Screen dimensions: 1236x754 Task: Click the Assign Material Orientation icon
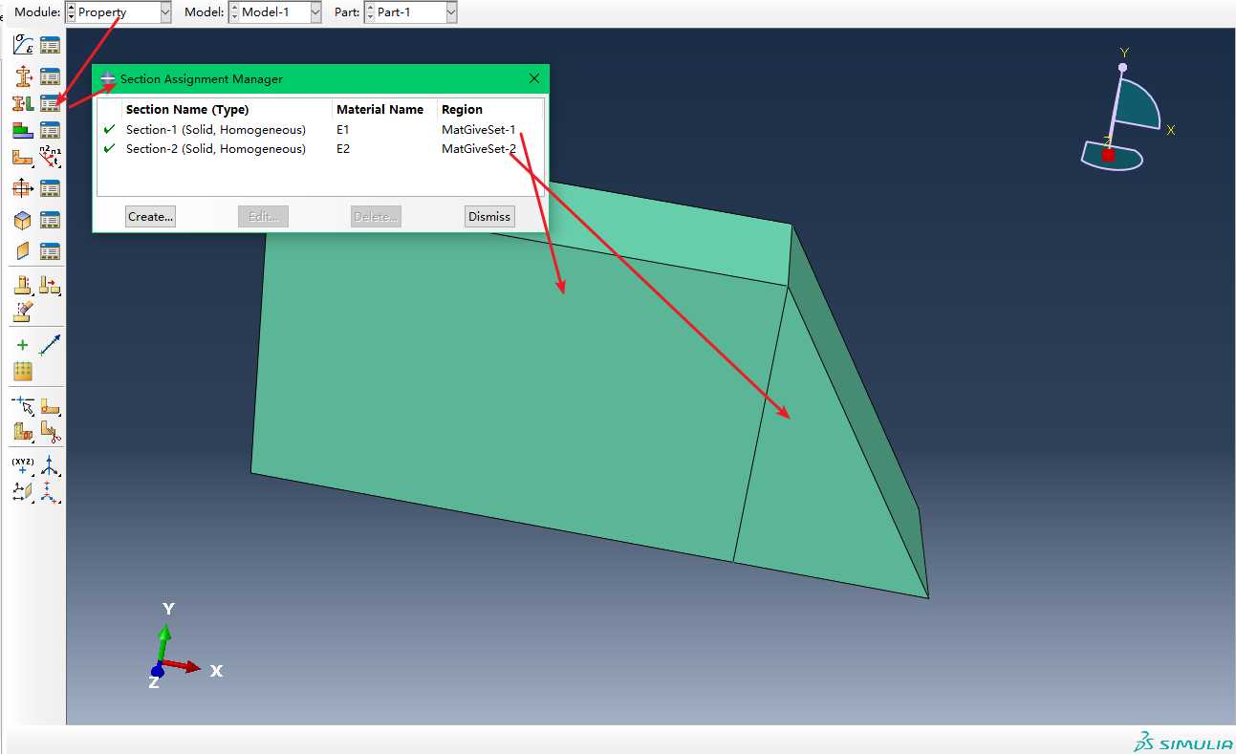click(x=23, y=158)
